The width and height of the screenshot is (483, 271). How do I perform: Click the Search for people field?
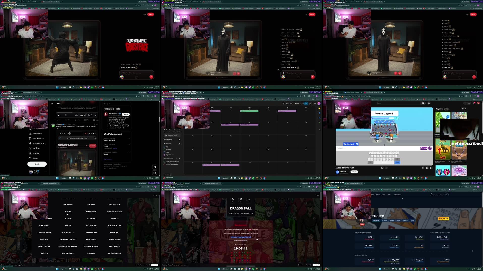(x=172, y=135)
